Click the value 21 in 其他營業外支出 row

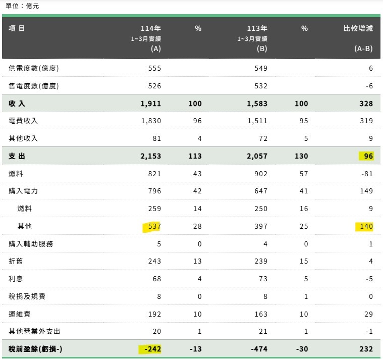click(263, 331)
